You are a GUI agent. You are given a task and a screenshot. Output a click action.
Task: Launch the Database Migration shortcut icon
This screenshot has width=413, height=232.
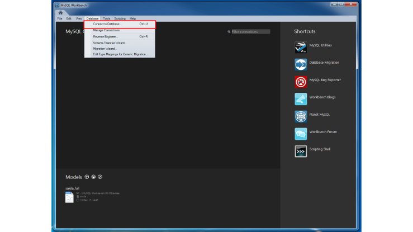point(301,65)
